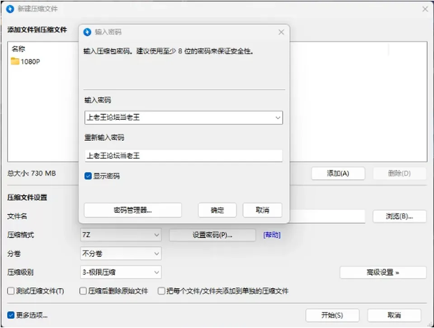Viewport: 434px width, 328px height.
Task: Check 把每个文件/文件夹添加到单独的压缩文件 option
Action: pyautogui.click(x=161, y=291)
